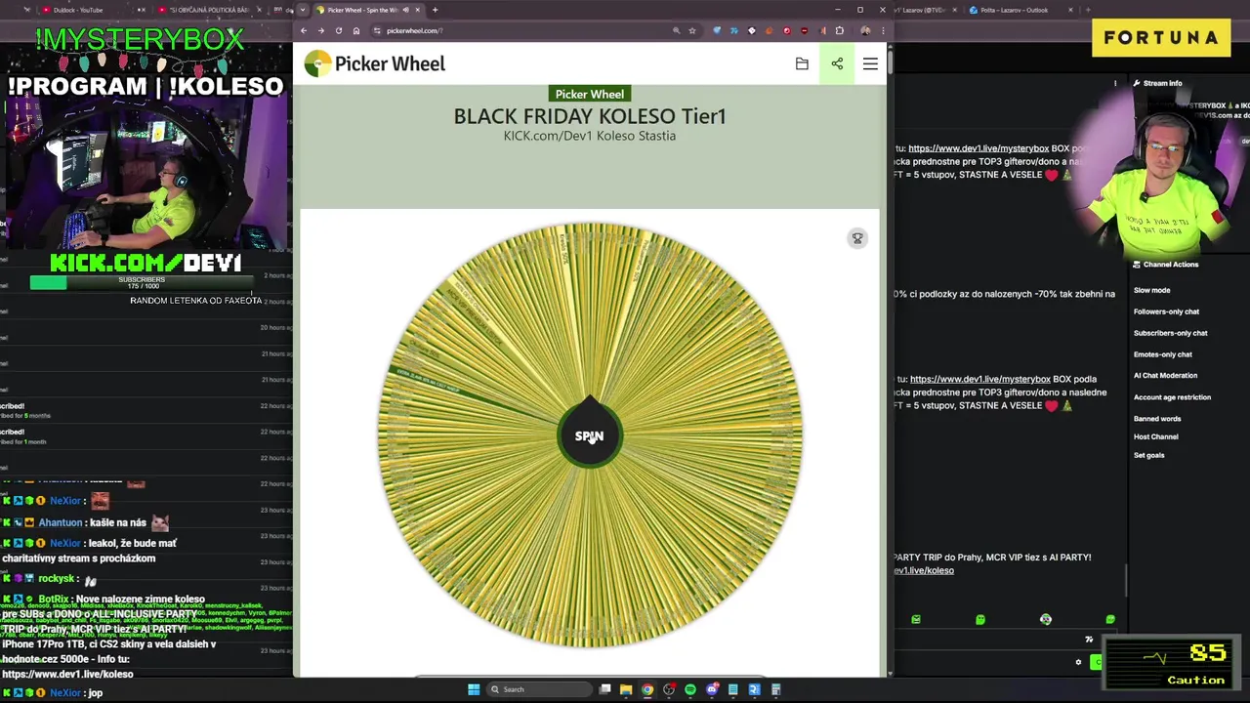Open the ev1.live/koleso link

click(924, 570)
